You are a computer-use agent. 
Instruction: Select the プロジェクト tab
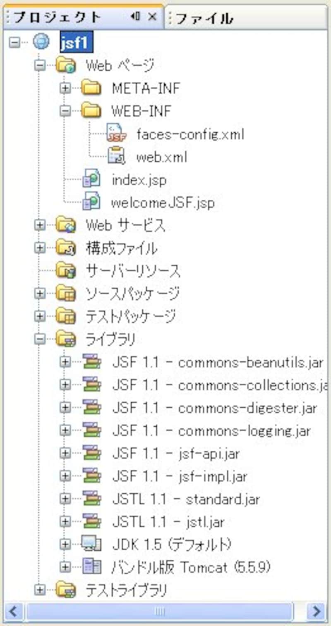[58, 17]
